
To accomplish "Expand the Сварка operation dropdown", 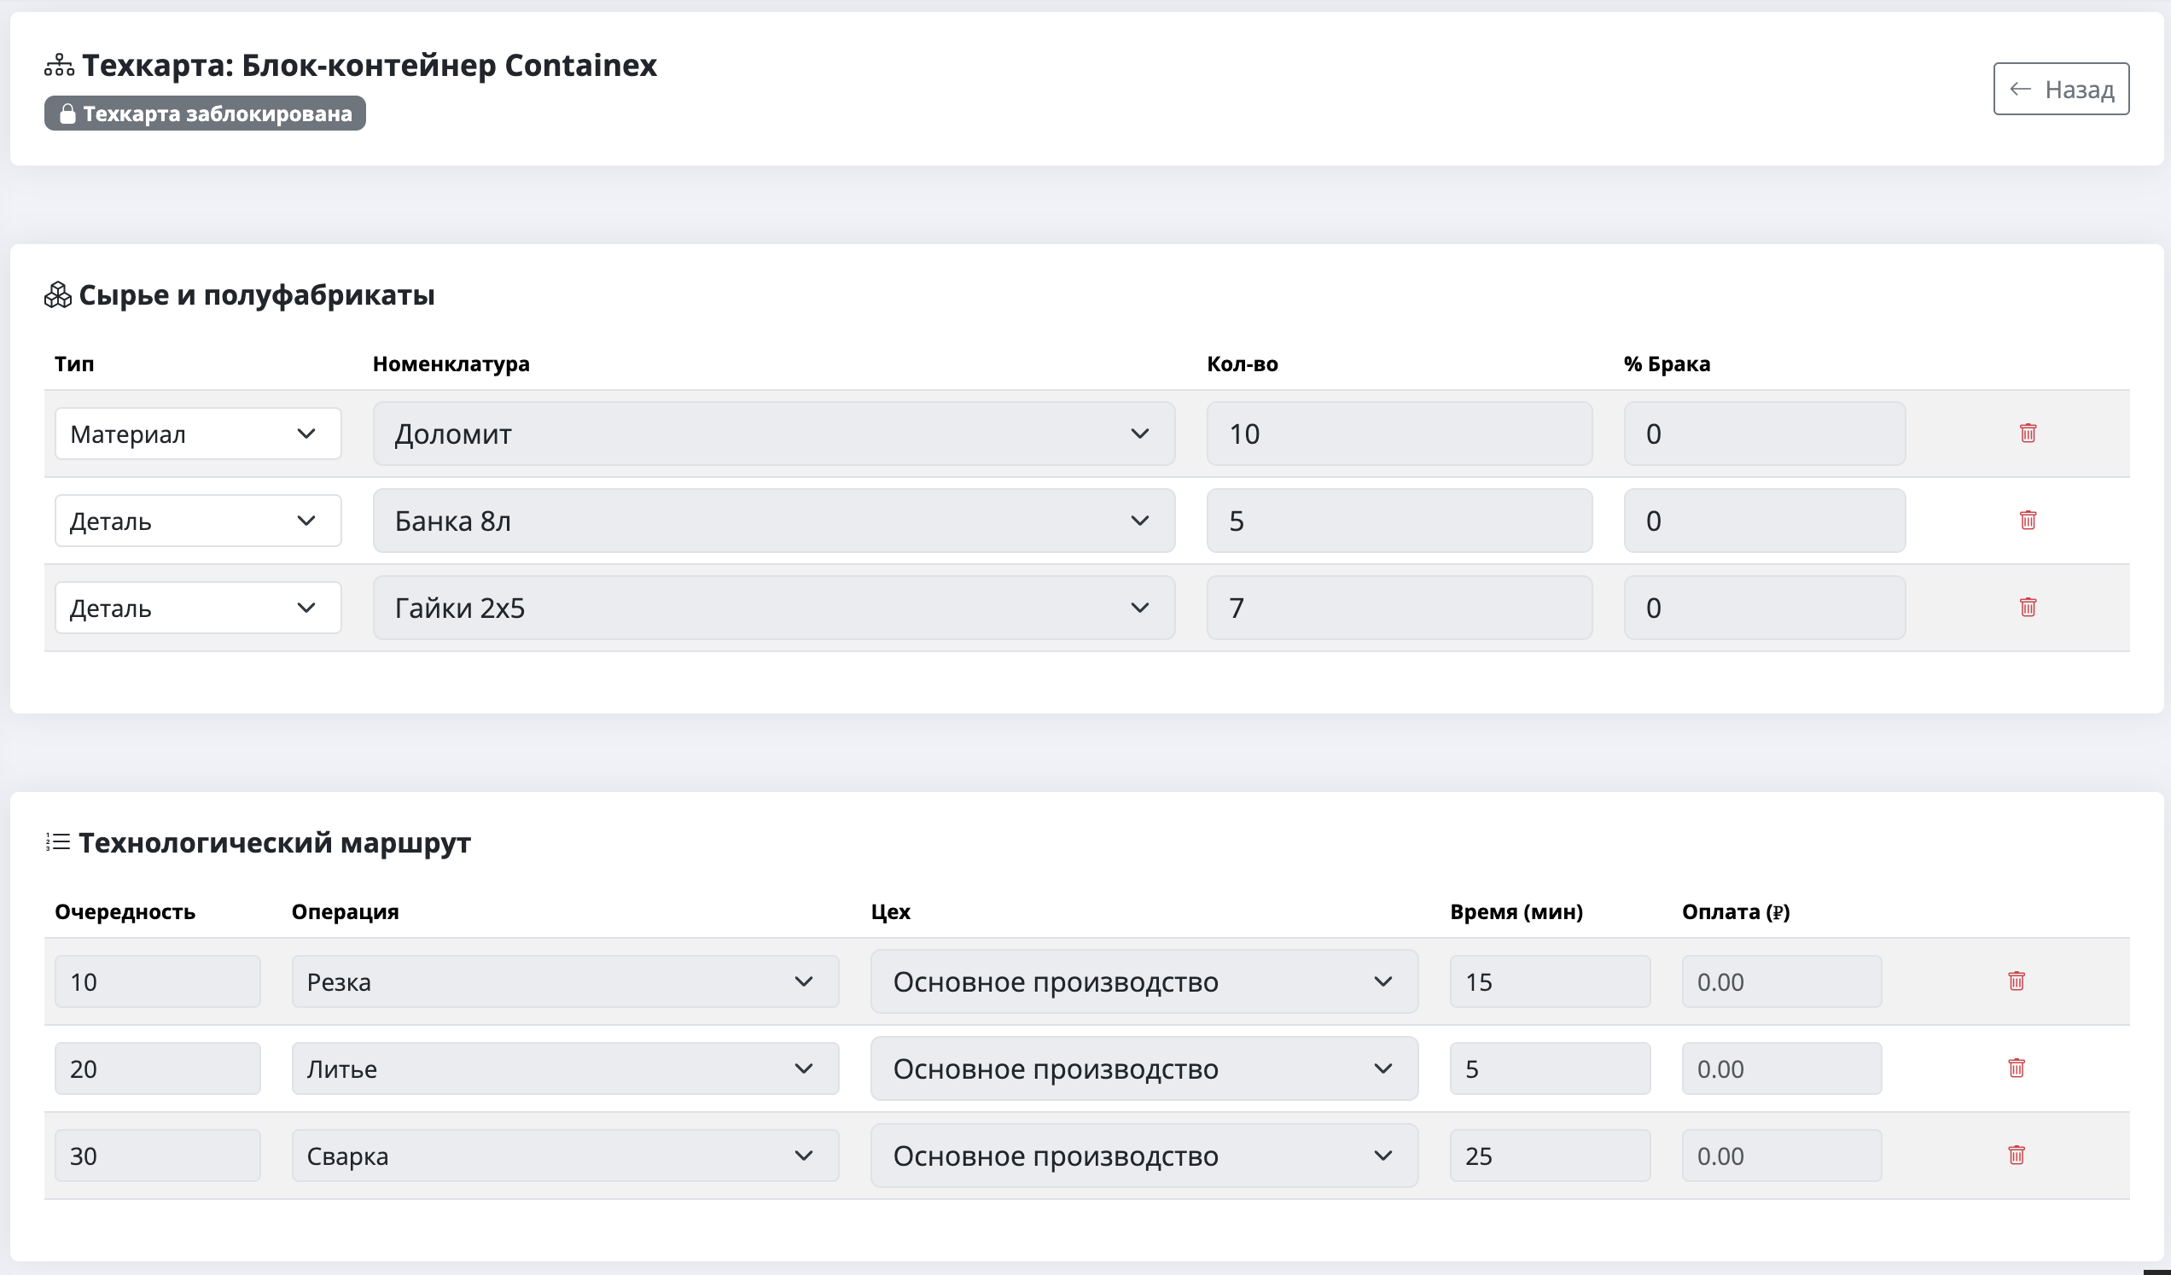I will [564, 1156].
